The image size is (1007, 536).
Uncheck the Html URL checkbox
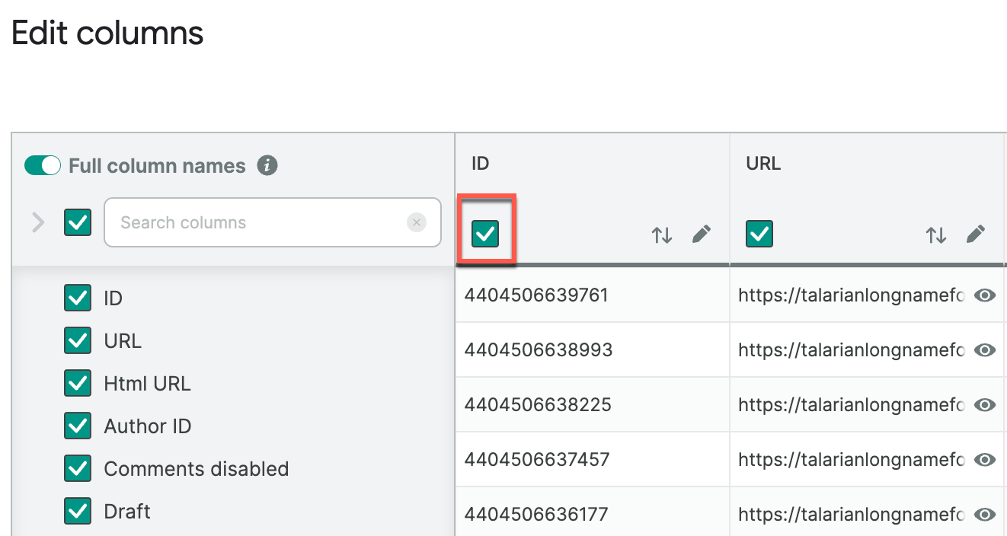point(78,384)
